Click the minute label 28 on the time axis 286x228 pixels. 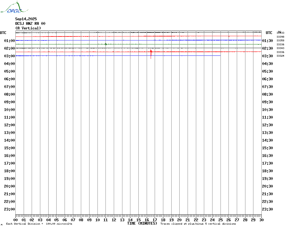(245, 220)
